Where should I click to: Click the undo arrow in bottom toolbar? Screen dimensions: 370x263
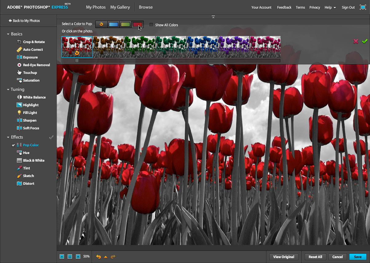tap(98, 257)
